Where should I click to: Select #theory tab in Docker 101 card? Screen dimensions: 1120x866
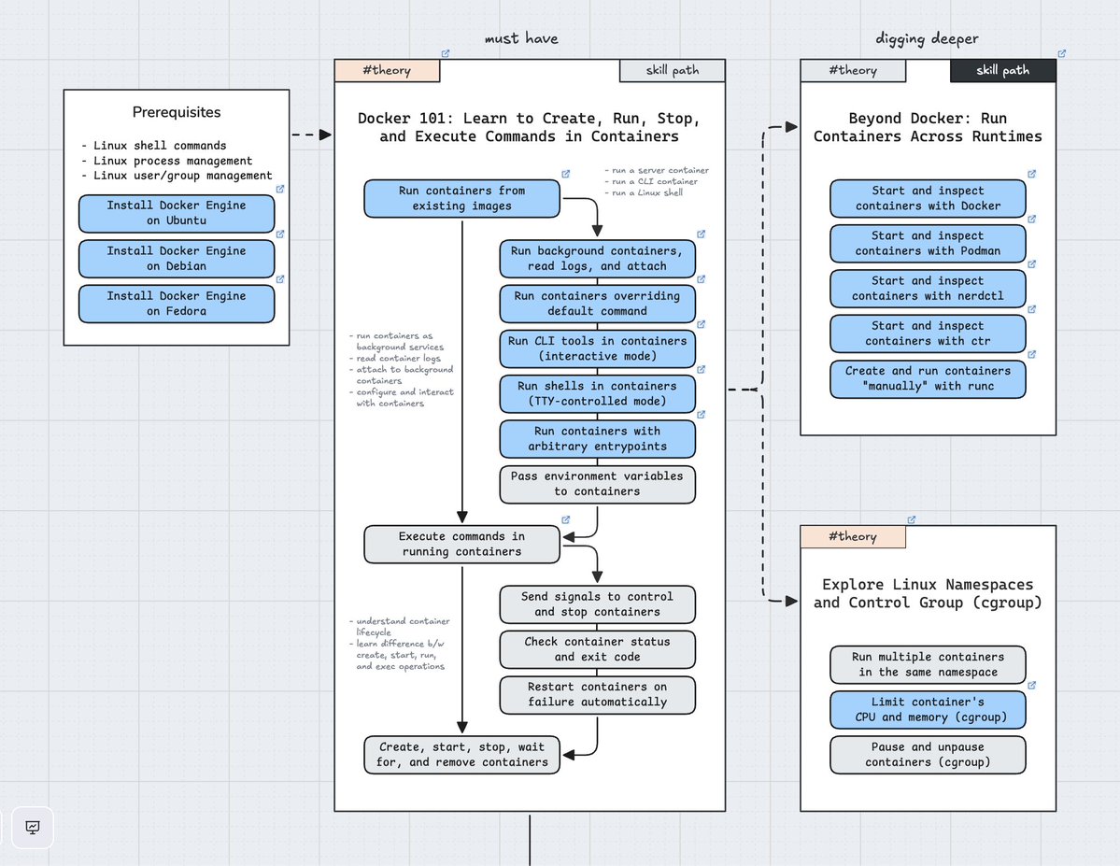pos(387,70)
